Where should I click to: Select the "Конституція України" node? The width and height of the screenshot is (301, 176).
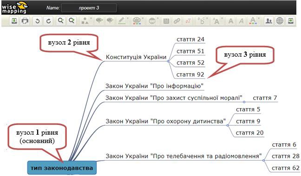136,57
